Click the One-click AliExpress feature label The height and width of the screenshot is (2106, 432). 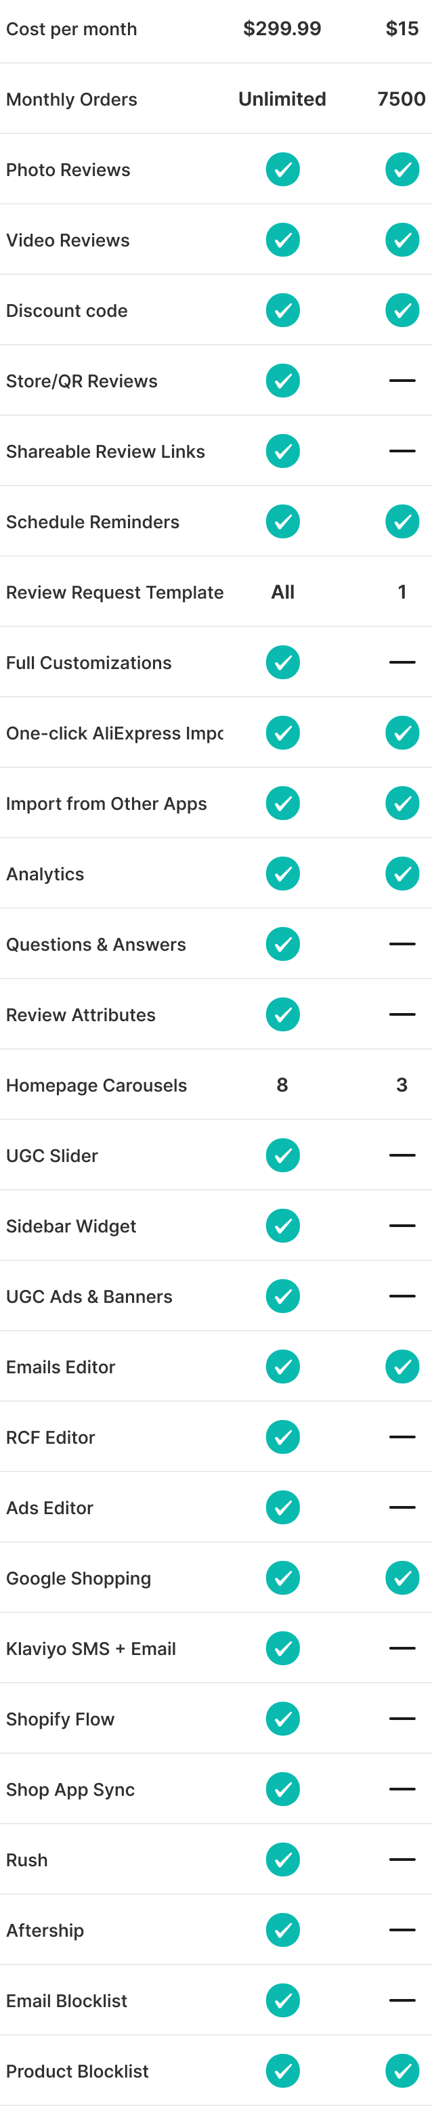[114, 733]
